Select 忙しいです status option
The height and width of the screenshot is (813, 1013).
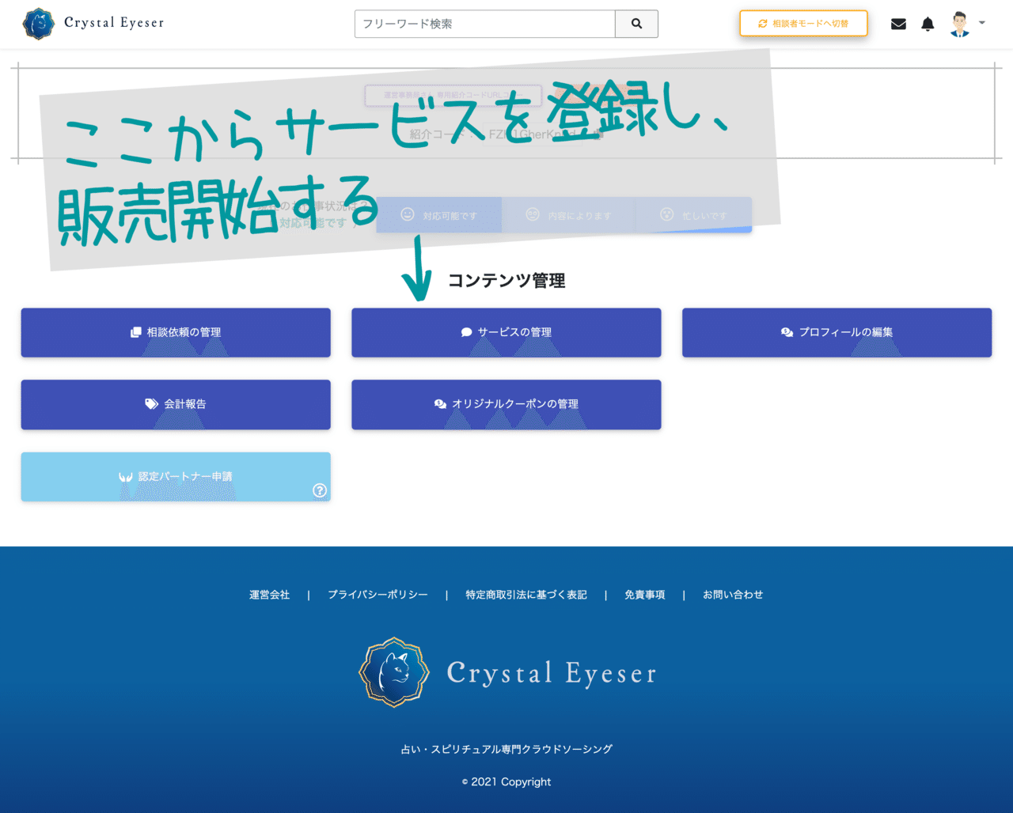693,215
